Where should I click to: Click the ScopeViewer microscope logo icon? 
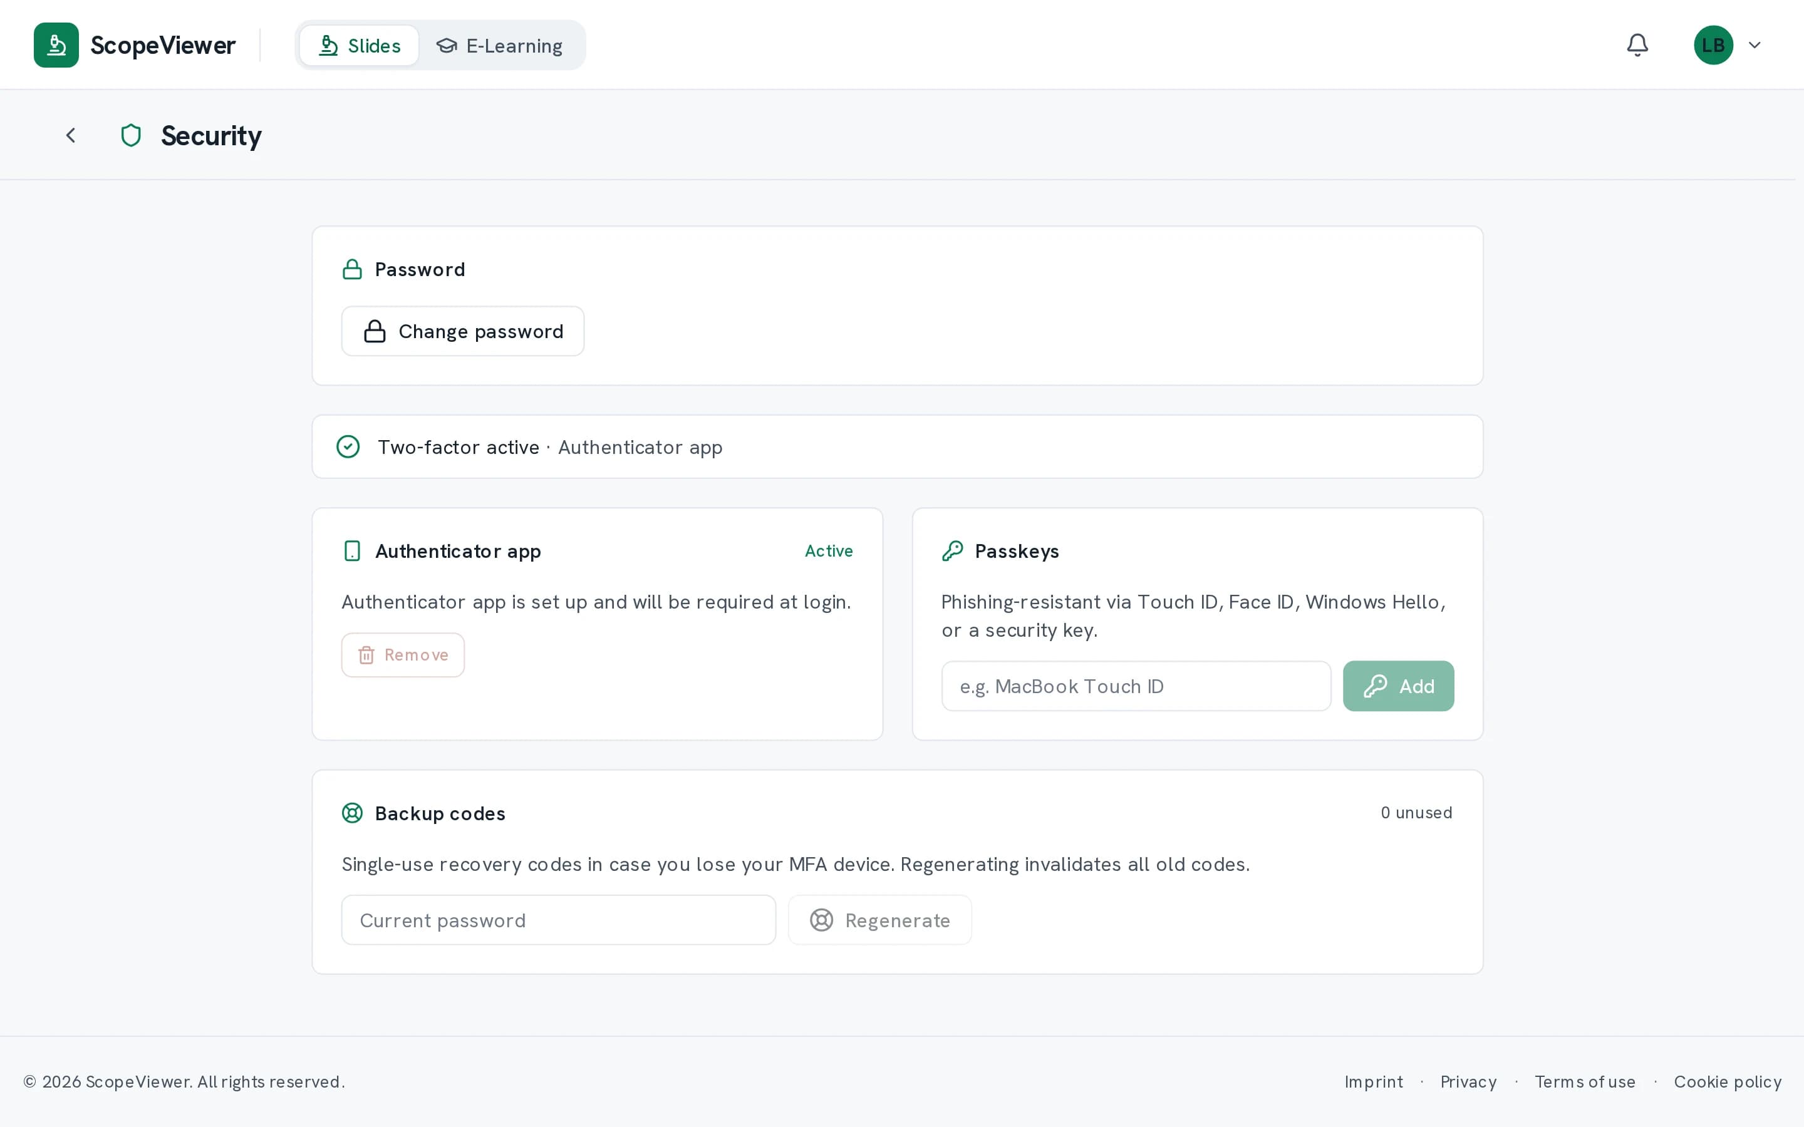pyautogui.click(x=56, y=44)
